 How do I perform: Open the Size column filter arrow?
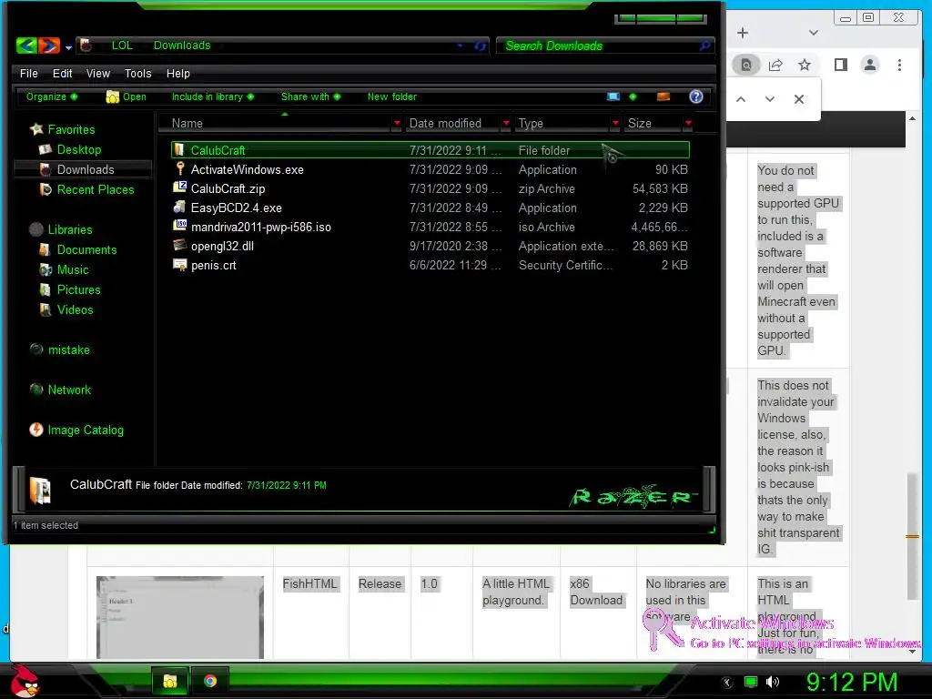click(x=688, y=123)
